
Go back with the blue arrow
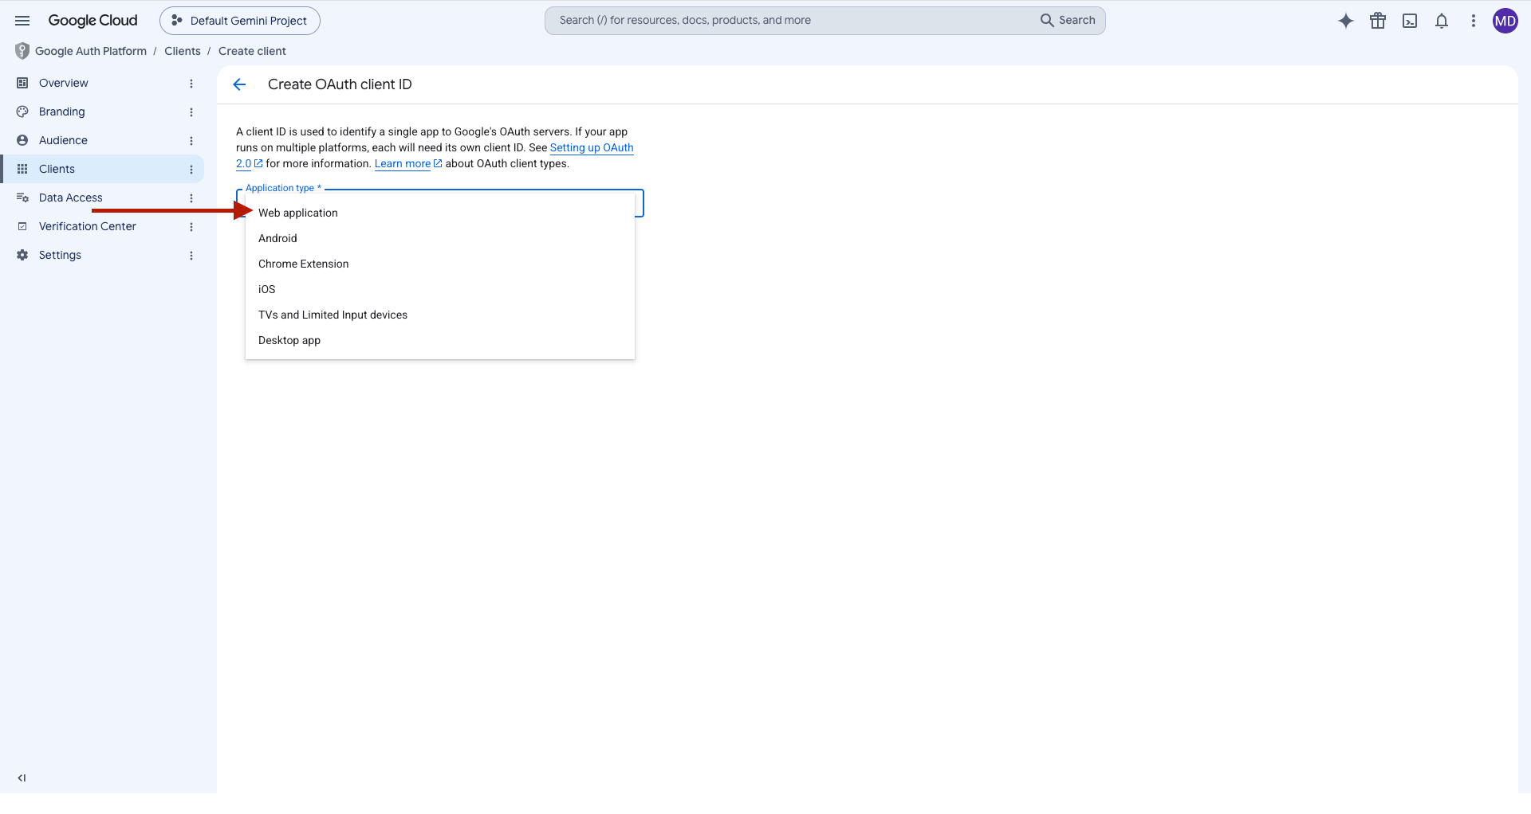point(239,84)
